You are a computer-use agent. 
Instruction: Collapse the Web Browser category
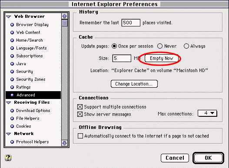9,17
